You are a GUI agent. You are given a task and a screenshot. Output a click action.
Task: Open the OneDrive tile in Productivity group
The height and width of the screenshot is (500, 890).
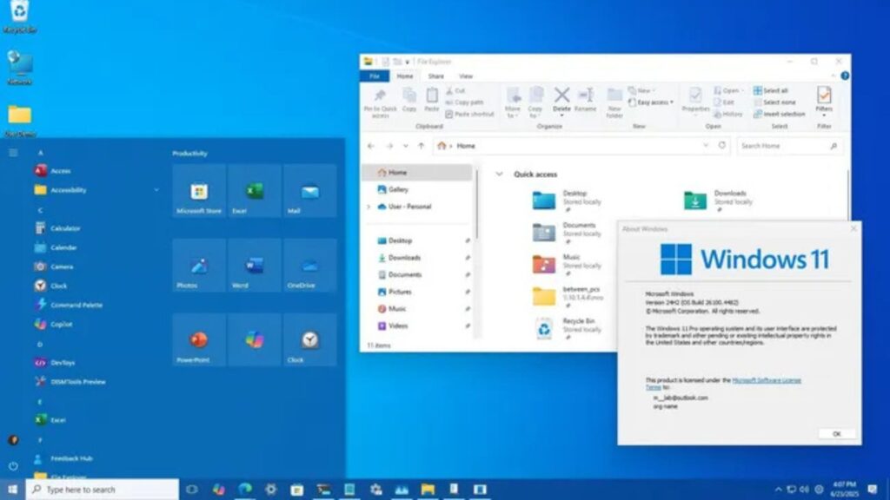pos(309,266)
